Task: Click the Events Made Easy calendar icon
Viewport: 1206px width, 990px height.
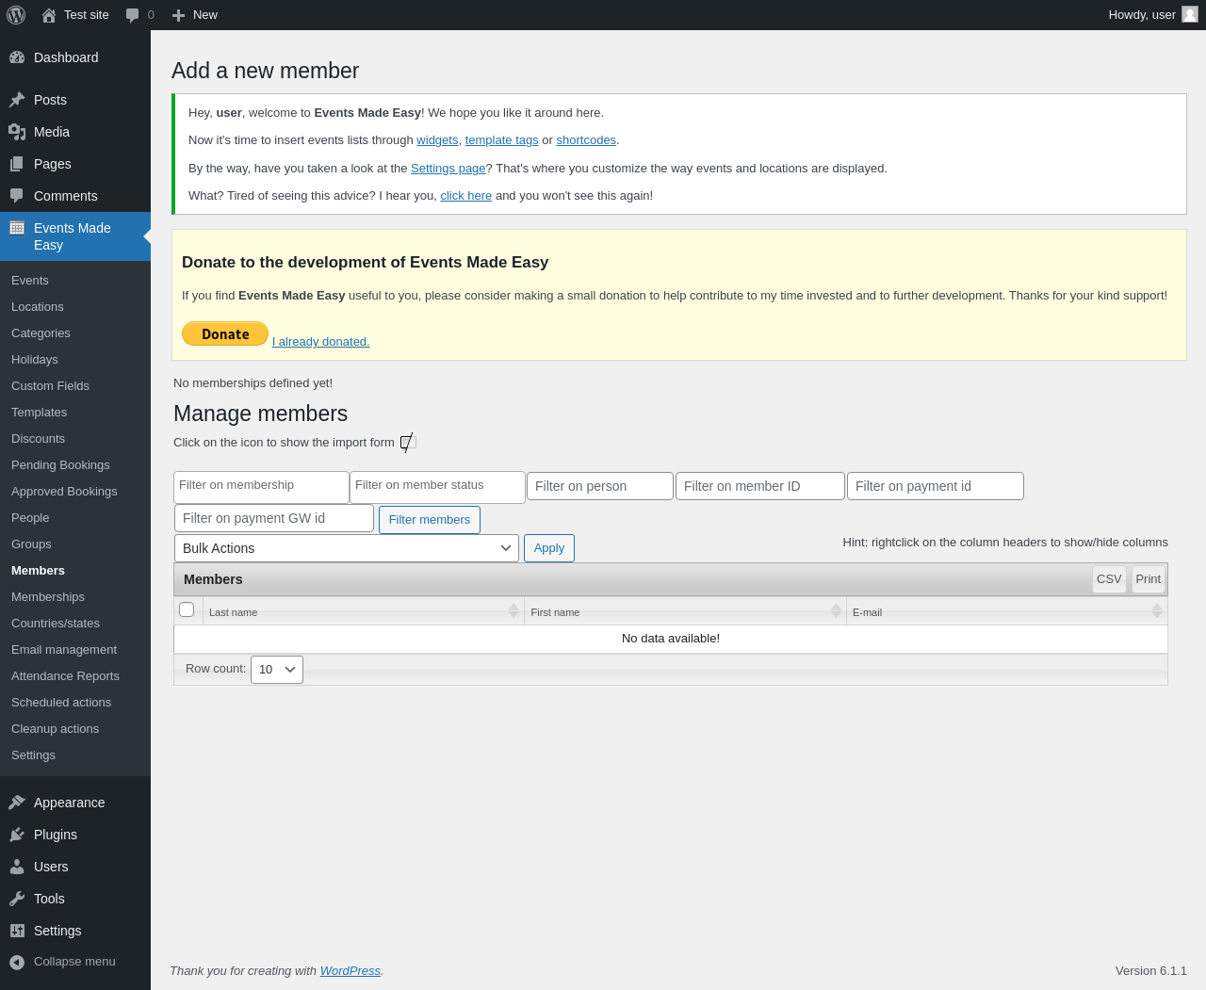Action: pyautogui.click(x=17, y=228)
